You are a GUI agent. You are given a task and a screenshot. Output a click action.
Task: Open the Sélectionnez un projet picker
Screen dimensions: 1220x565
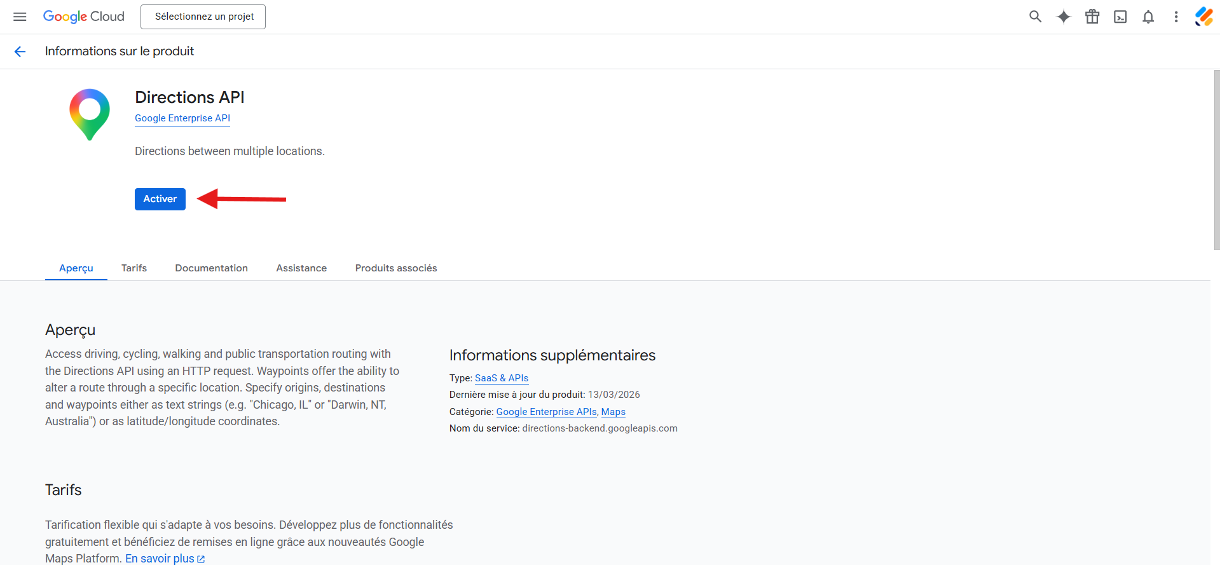click(203, 17)
